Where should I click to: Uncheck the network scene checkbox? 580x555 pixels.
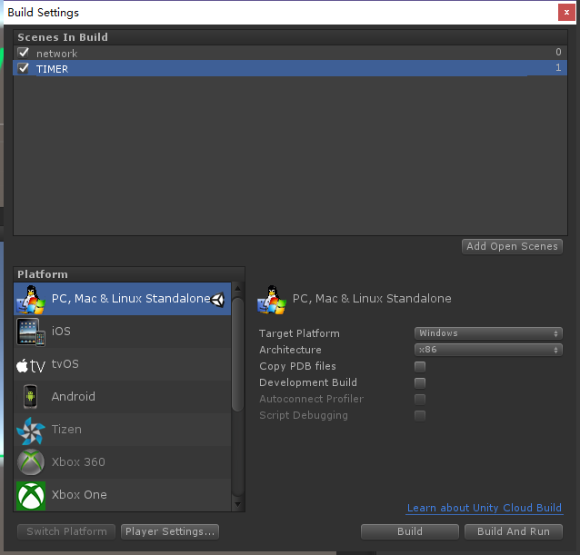(24, 53)
